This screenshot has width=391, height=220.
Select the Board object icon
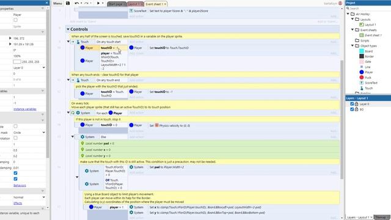(x=362, y=51)
